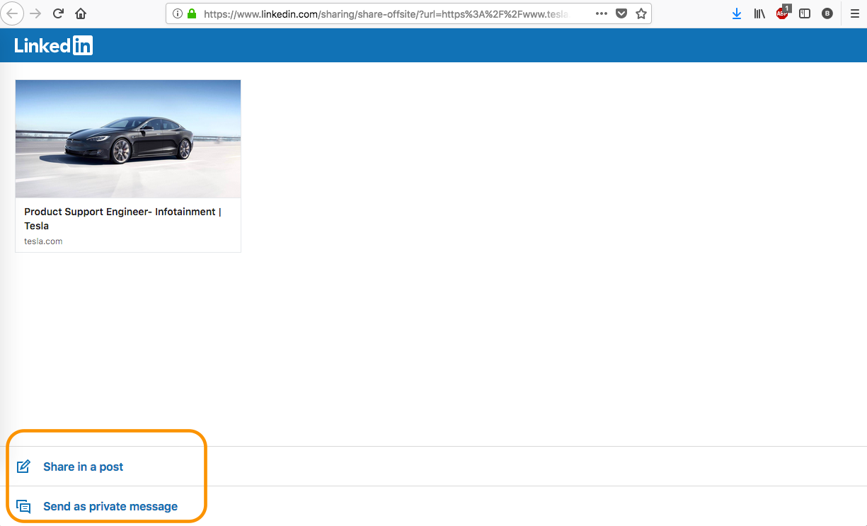Click the tesla.com source text

pyautogui.click(x=43, y=241)
